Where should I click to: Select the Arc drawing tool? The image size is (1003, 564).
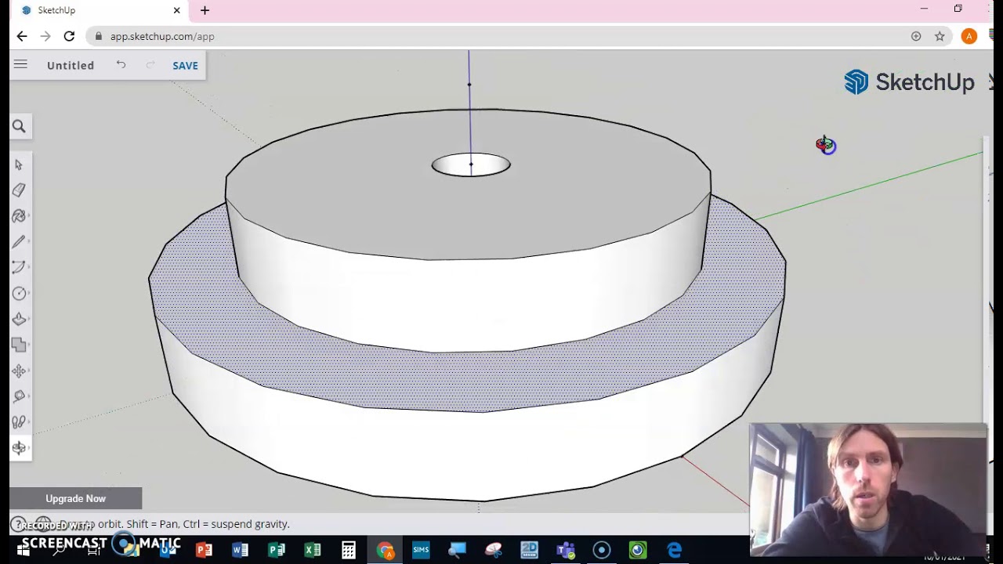tap(19, 268)
